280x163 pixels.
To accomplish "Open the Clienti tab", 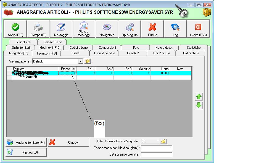I will pyautogui.click(x=75, y=53).
